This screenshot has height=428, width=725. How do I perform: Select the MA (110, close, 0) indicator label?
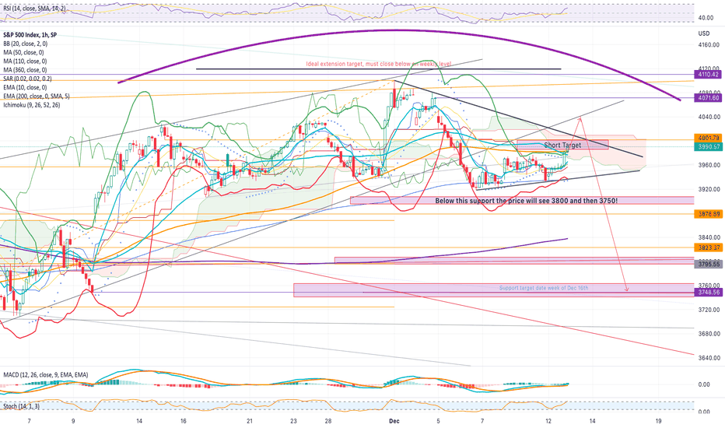(x=25, y=61)
